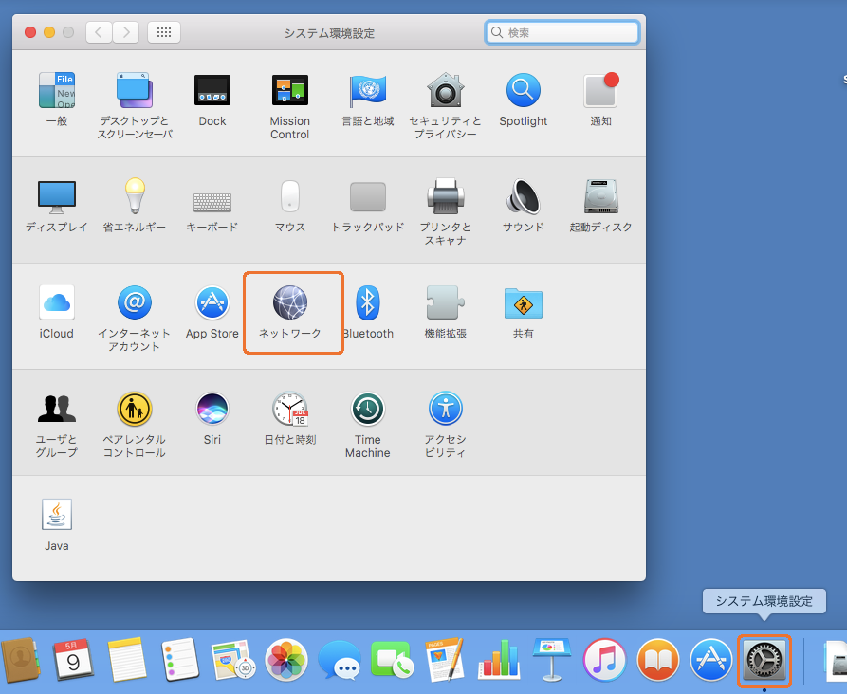
Task: Open Calendar from the Dock
Action: click(73, 660)
